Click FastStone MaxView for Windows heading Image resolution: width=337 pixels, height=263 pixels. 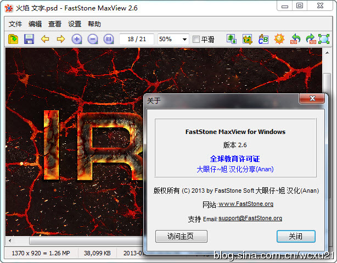pyautogui.click(x=235, y=132)
